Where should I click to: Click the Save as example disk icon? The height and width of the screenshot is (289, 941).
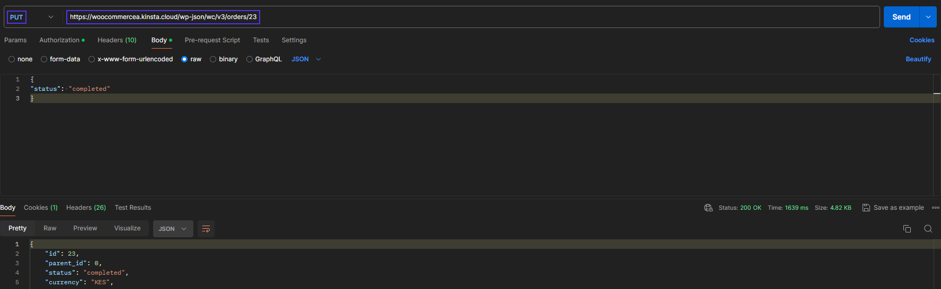(x=866, y=208)
